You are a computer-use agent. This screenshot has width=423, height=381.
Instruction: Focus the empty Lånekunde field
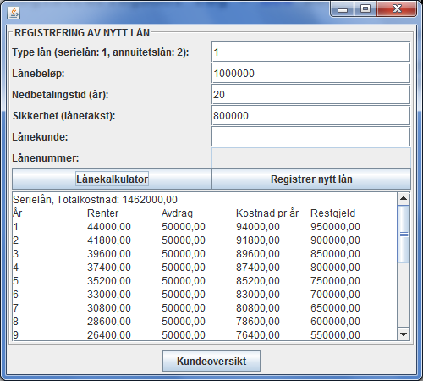tap(310, 137)
